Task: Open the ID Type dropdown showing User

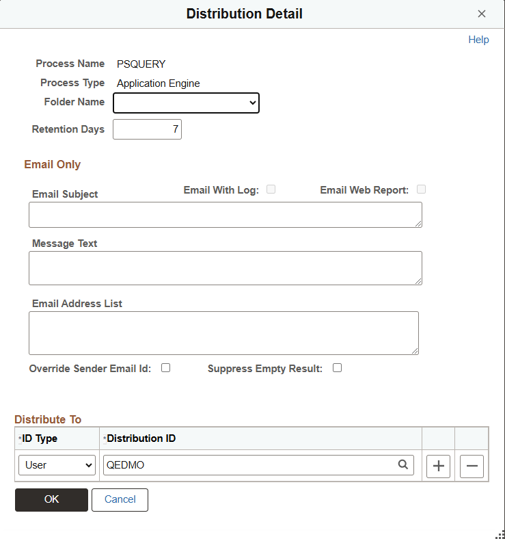Action: coord(57,465)
